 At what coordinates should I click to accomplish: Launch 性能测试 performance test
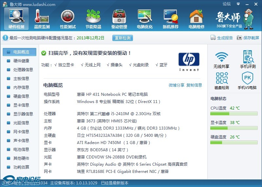click(68, 19)
